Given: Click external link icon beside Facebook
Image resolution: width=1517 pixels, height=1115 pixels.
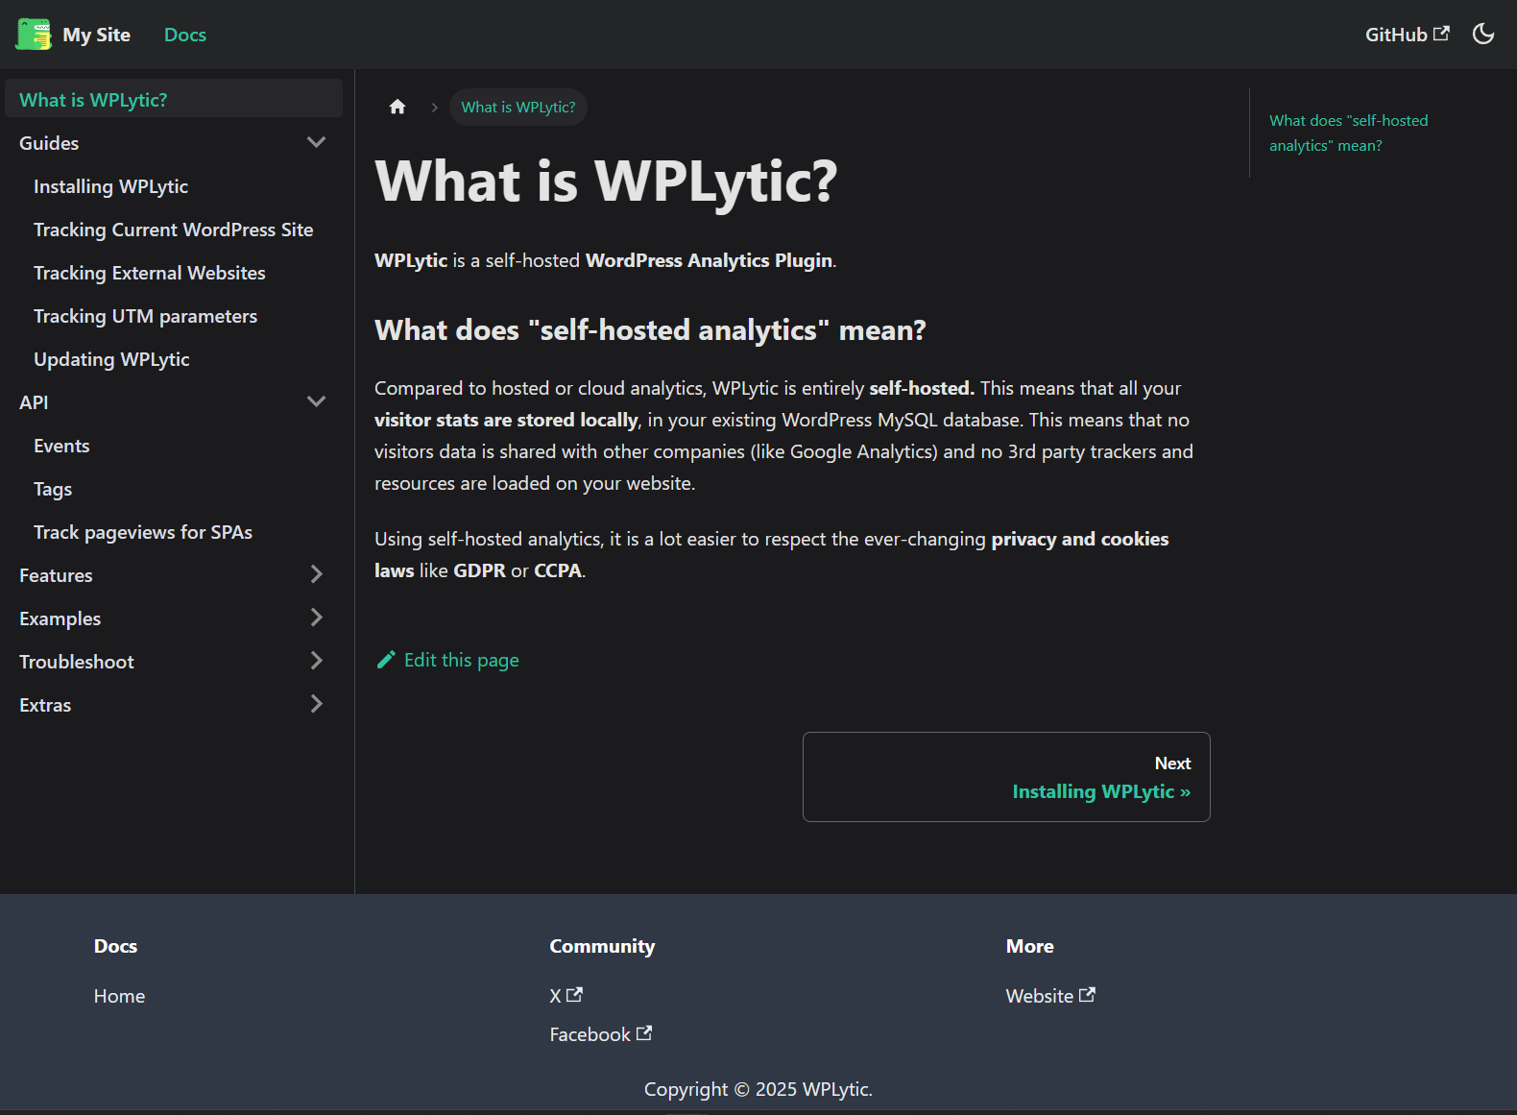Looking at the screenshot, I should [644, 1033].
